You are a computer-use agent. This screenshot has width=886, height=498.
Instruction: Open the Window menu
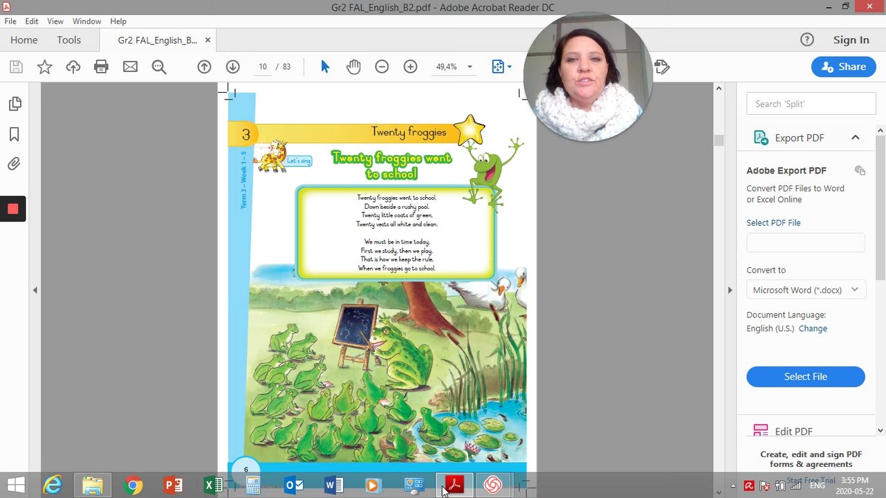[86, 21]
